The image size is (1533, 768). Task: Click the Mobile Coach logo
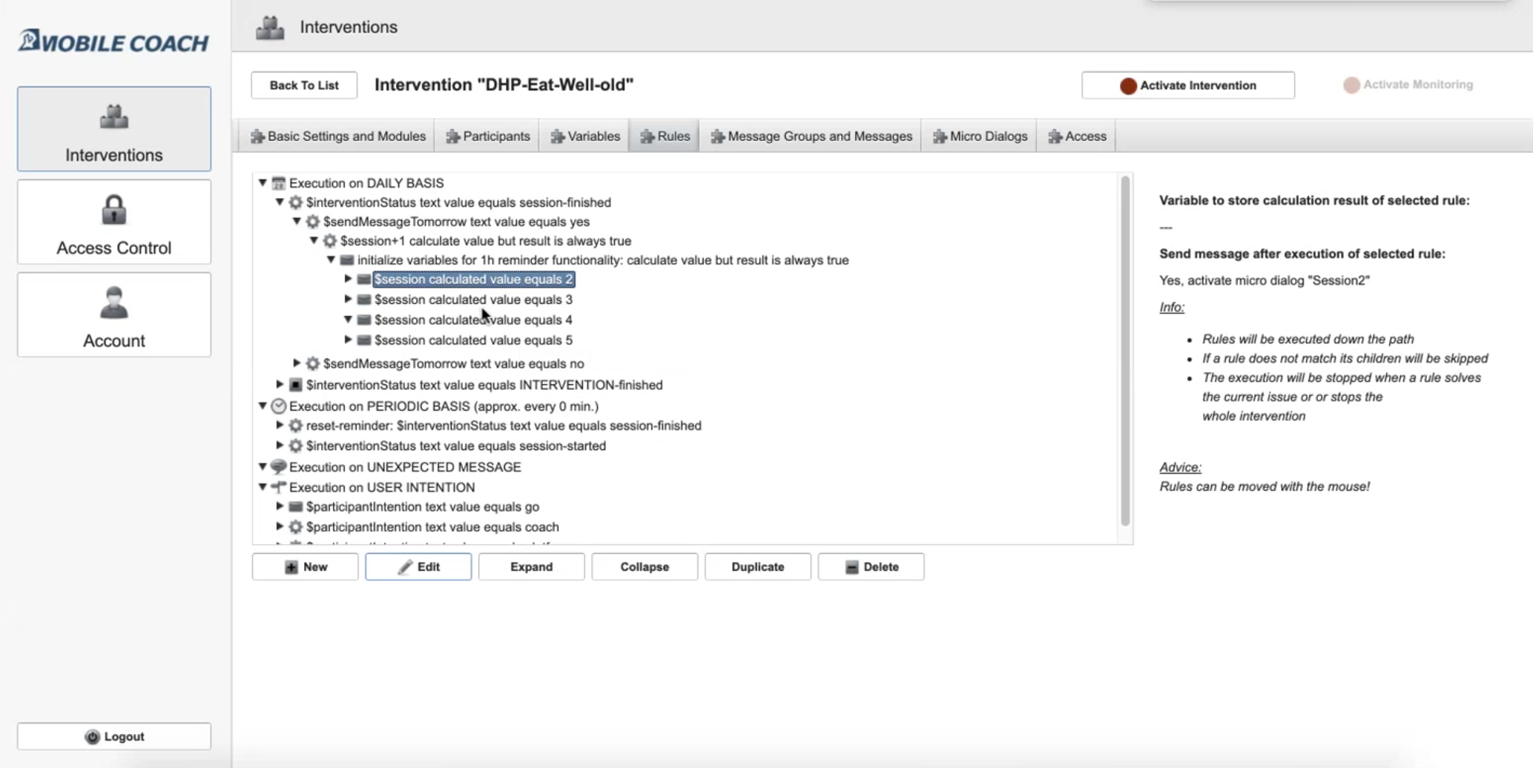113,42
